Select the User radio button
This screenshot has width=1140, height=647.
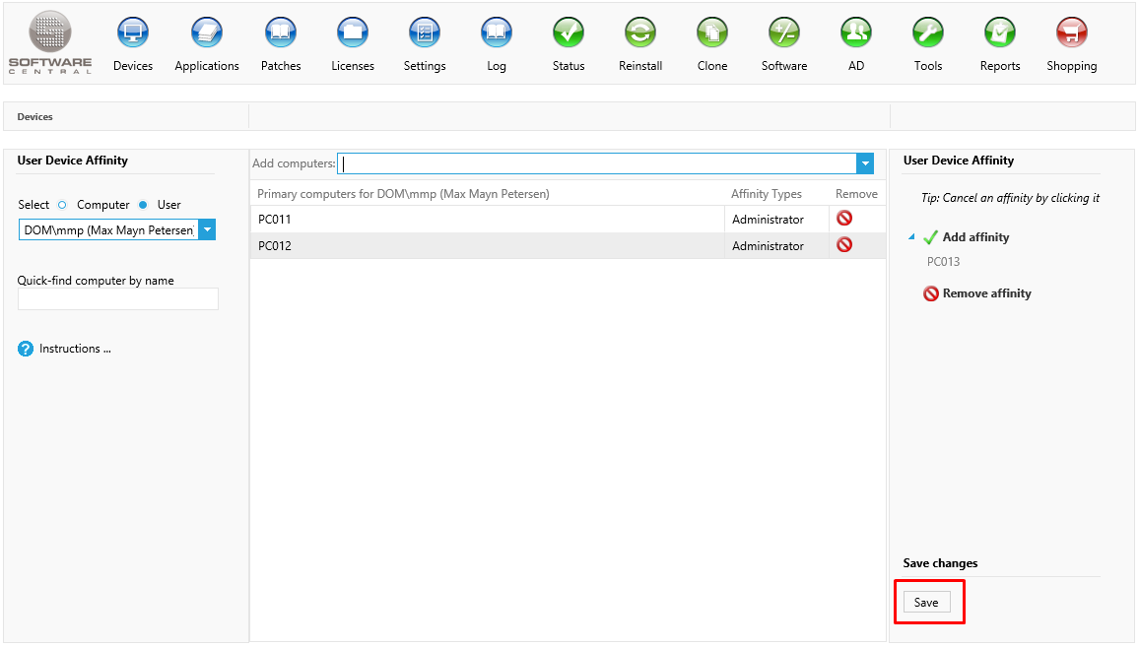click(x=143, y=205)
